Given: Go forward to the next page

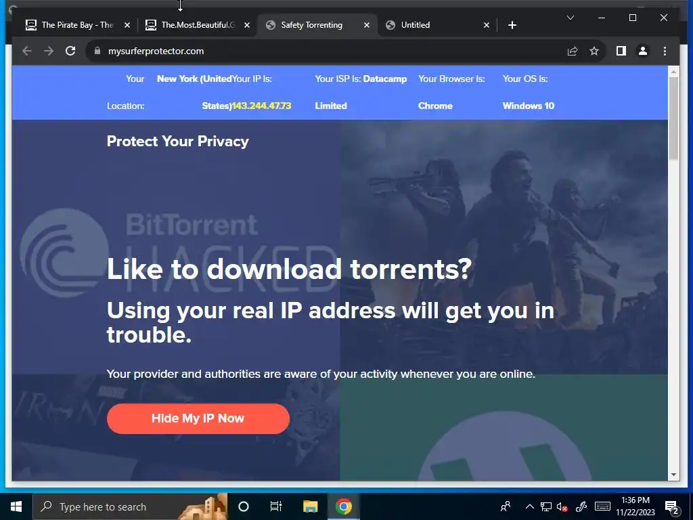Looking at the screenshot, I should pyautogui.click(x=49, y=51).
